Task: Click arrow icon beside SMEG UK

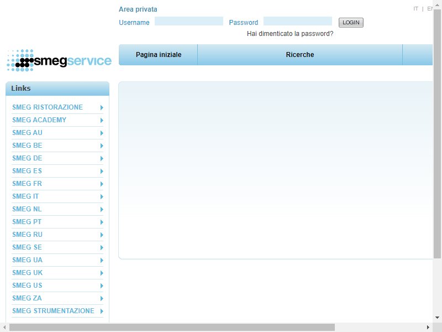Action: (102, 273)
